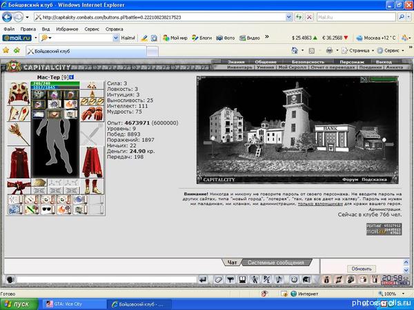The height and width of the screenshot is (310, 414).
Task: Click the earrings slot above the amulet
Action: [x=92, y=85]
